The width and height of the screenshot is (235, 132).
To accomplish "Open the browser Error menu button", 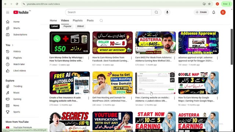I will 227,4.
